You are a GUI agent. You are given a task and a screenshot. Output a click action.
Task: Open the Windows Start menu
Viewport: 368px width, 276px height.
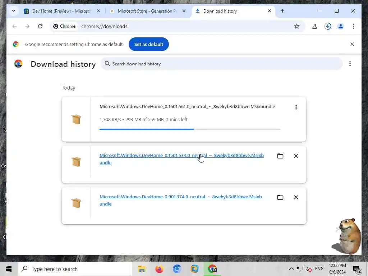coord(9,269)
